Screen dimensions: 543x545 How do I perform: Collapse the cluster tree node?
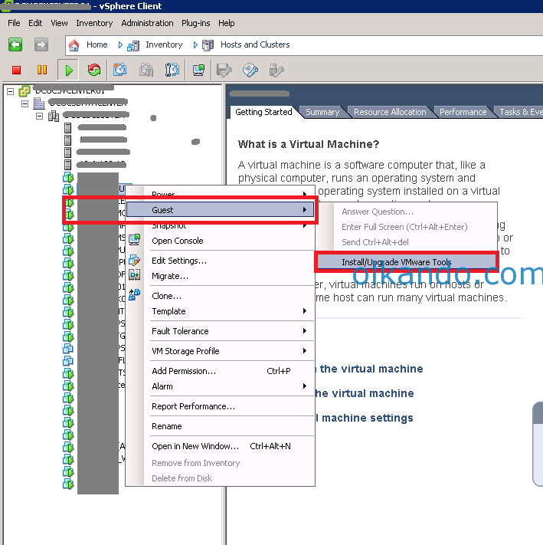coord(39,116)
